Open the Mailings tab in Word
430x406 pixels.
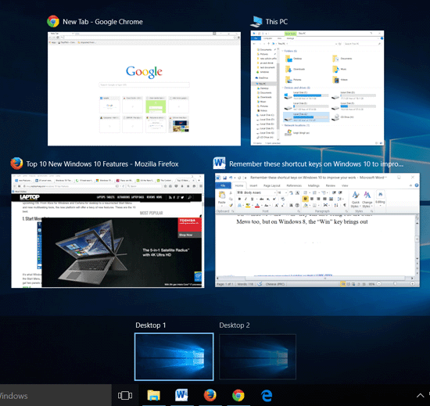click(x=314, y=185)
